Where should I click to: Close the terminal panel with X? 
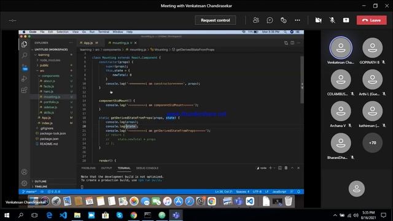click(298, 168)
